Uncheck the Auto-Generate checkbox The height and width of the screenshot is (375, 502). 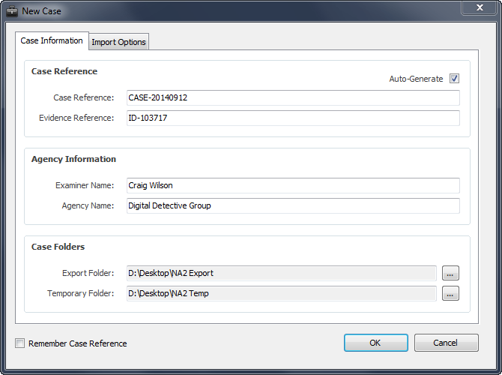(x=454, y=79)
